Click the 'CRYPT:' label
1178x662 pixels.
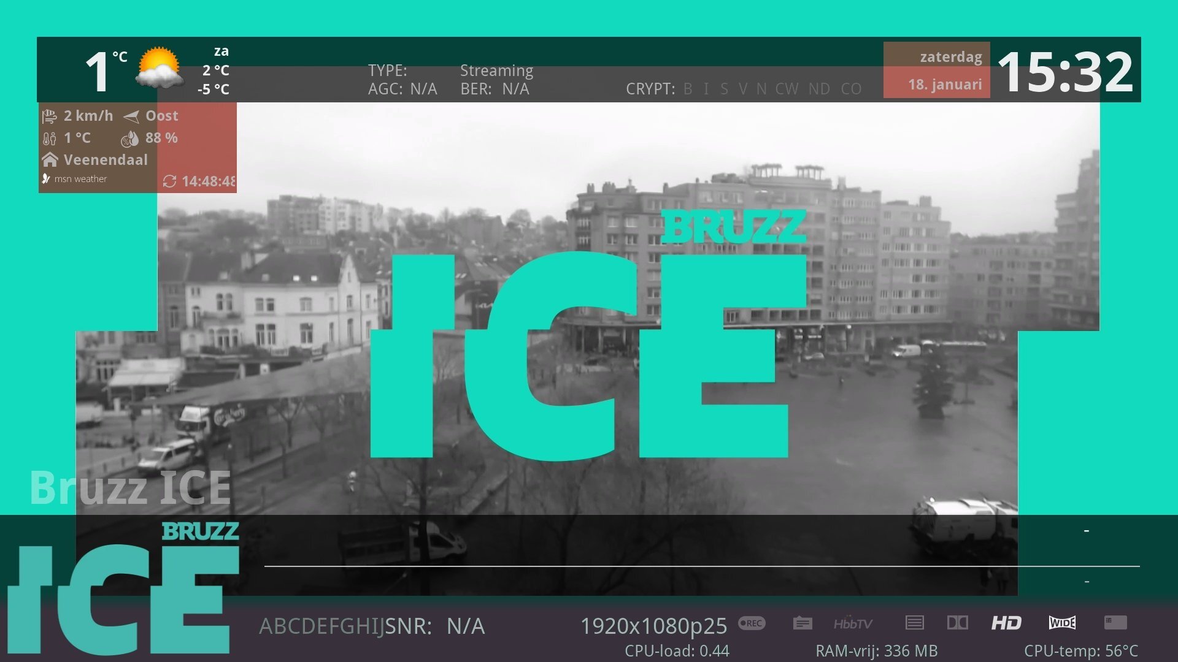pos(650,89)
